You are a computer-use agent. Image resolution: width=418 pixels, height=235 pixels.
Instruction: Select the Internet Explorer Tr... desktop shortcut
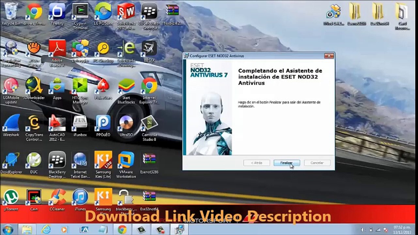tap(149, 91)
